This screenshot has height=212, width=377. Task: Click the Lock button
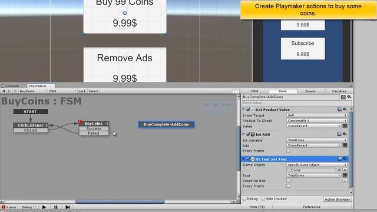[x=82, y=91]
